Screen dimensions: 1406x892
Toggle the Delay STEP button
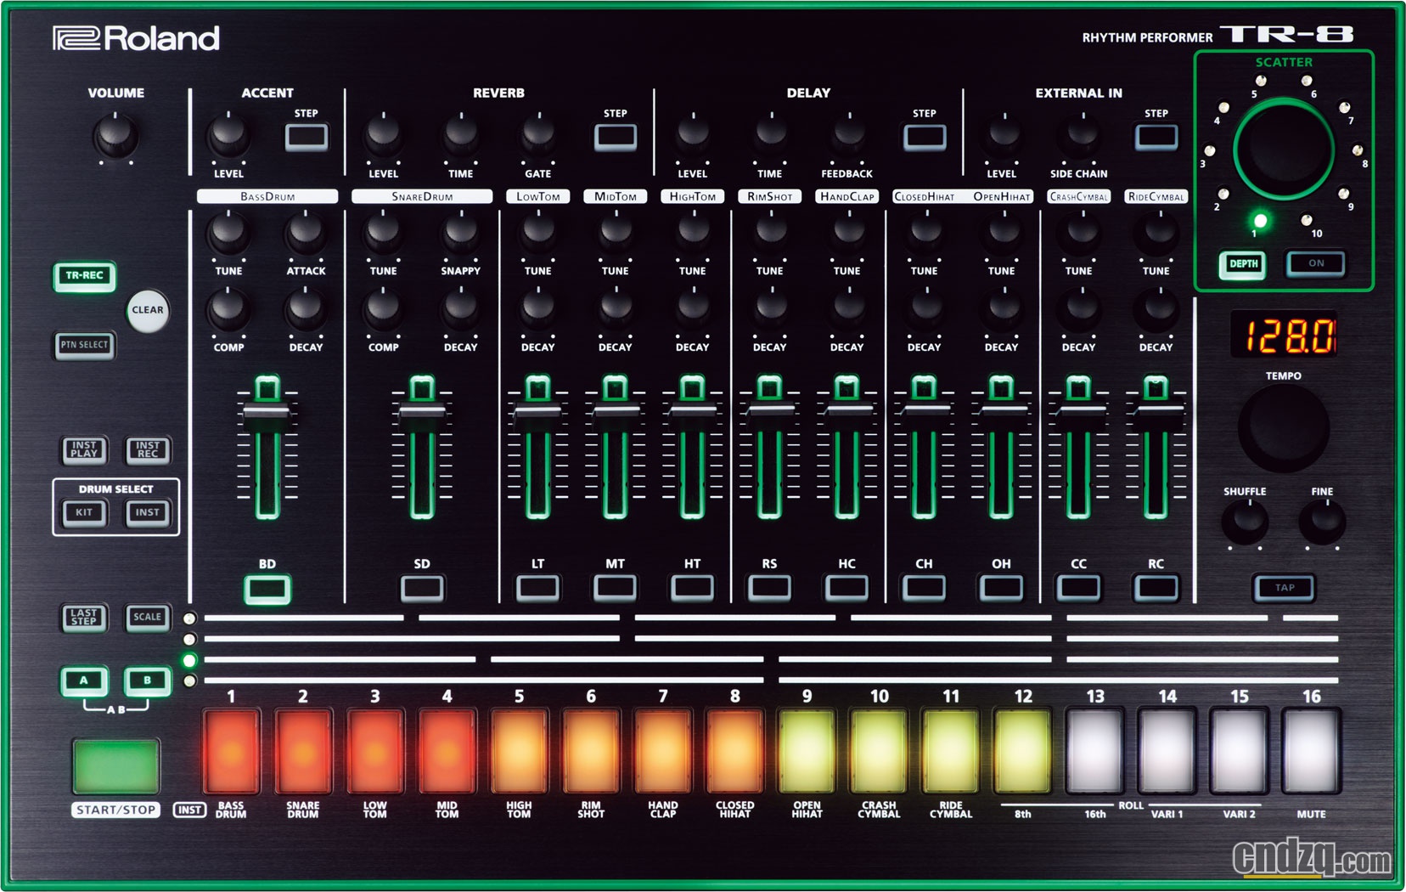coord(925,137)
